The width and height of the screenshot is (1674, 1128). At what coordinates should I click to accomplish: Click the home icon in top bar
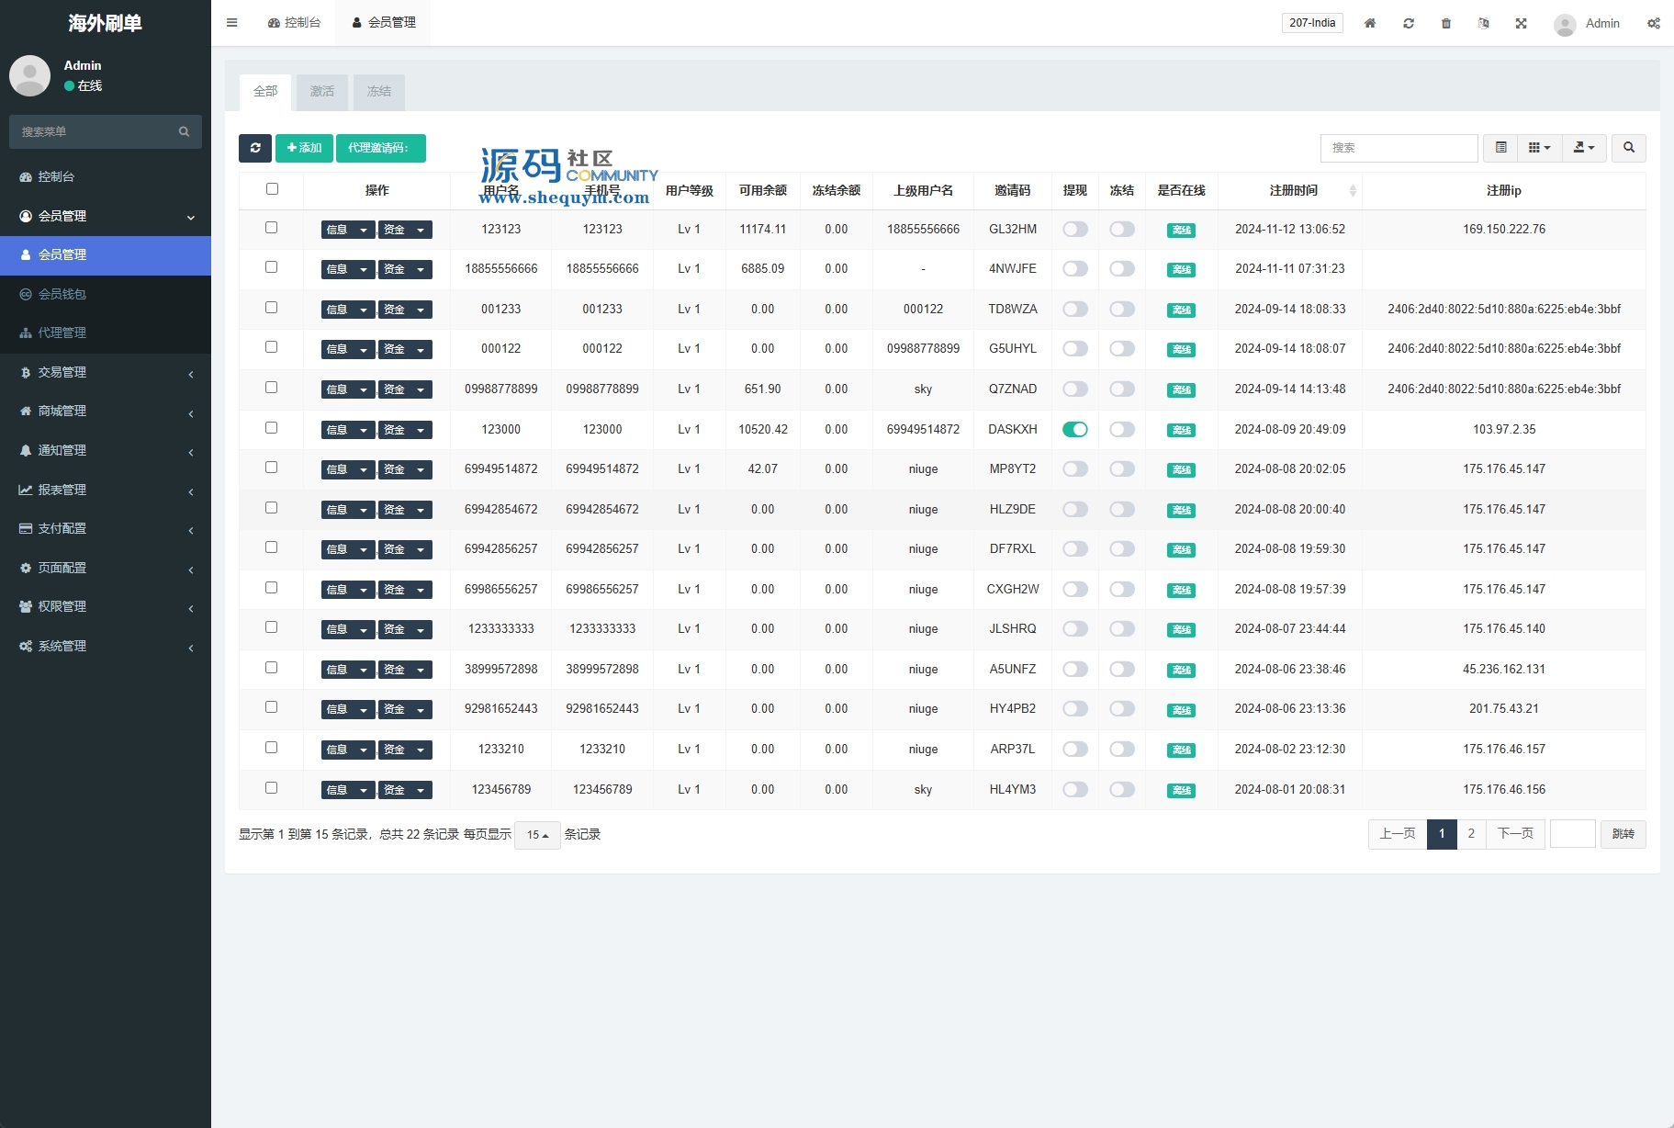pos(1369,23)
